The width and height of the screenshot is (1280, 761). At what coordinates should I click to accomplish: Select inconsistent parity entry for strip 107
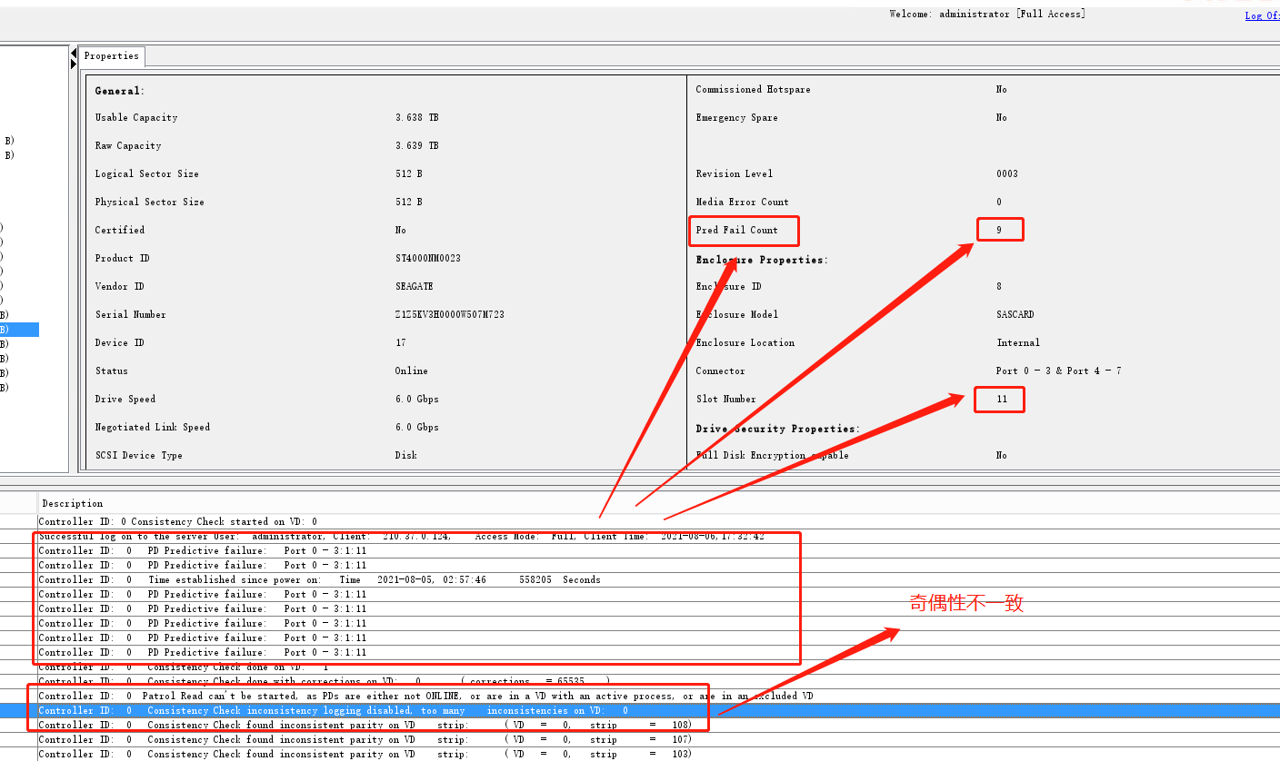click(x=364, y=740)
